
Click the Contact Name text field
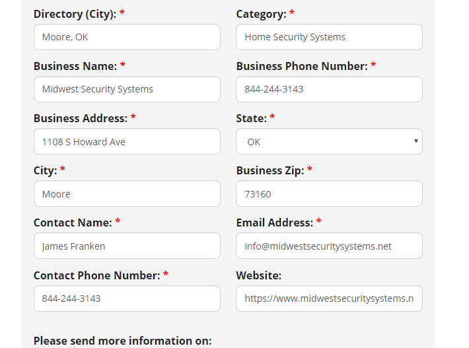(127, 246)
